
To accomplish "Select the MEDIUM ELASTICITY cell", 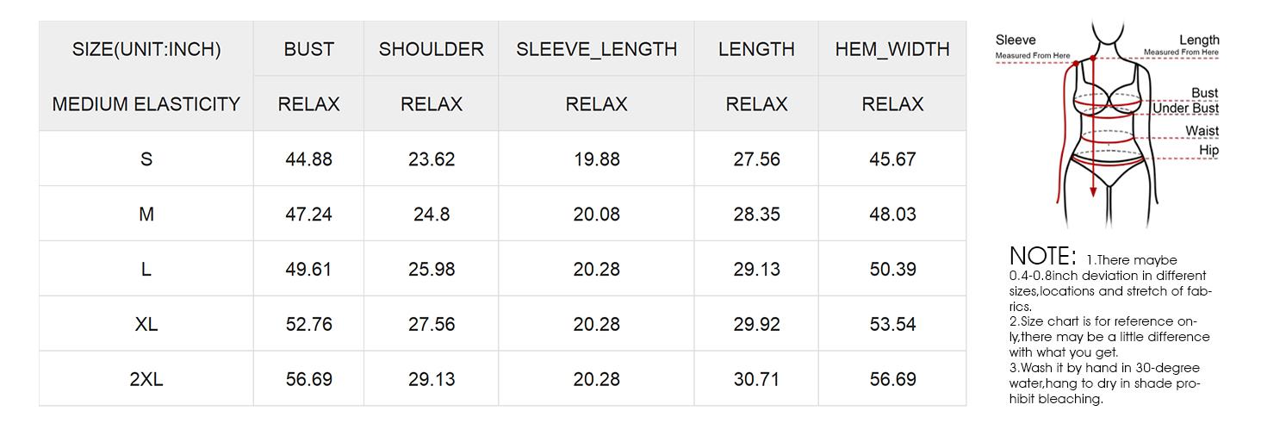I will pyautogui.click(x=146, y=104).
